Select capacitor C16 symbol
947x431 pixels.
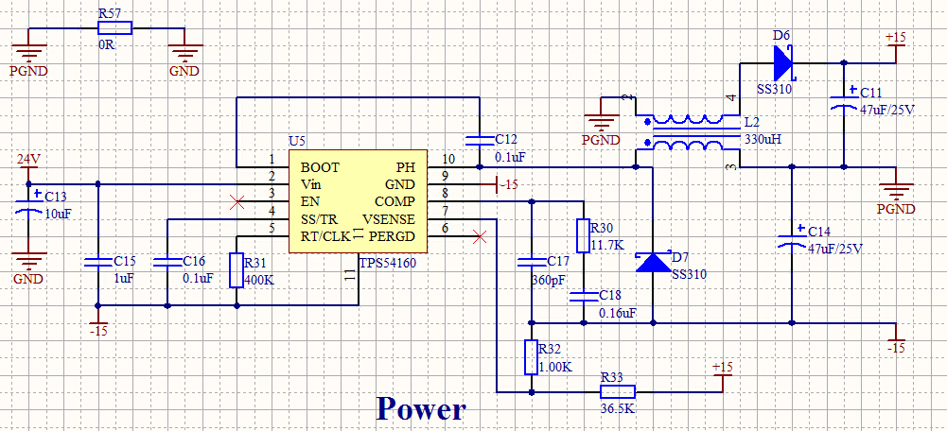(x=167, y=263)
